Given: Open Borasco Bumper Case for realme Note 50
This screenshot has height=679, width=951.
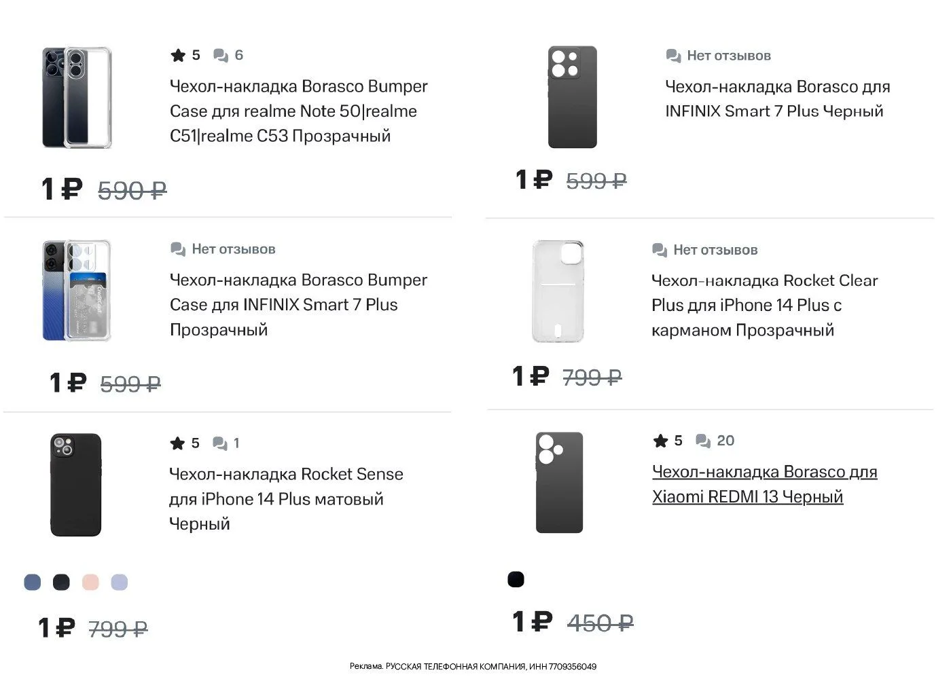Looking at the screenshot, I should point(299,111).
